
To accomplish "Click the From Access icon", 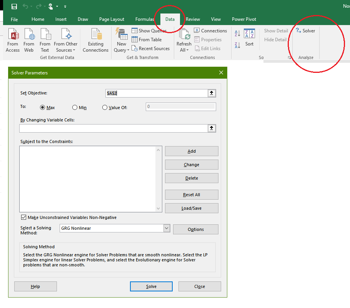I will tap(13, 35).
